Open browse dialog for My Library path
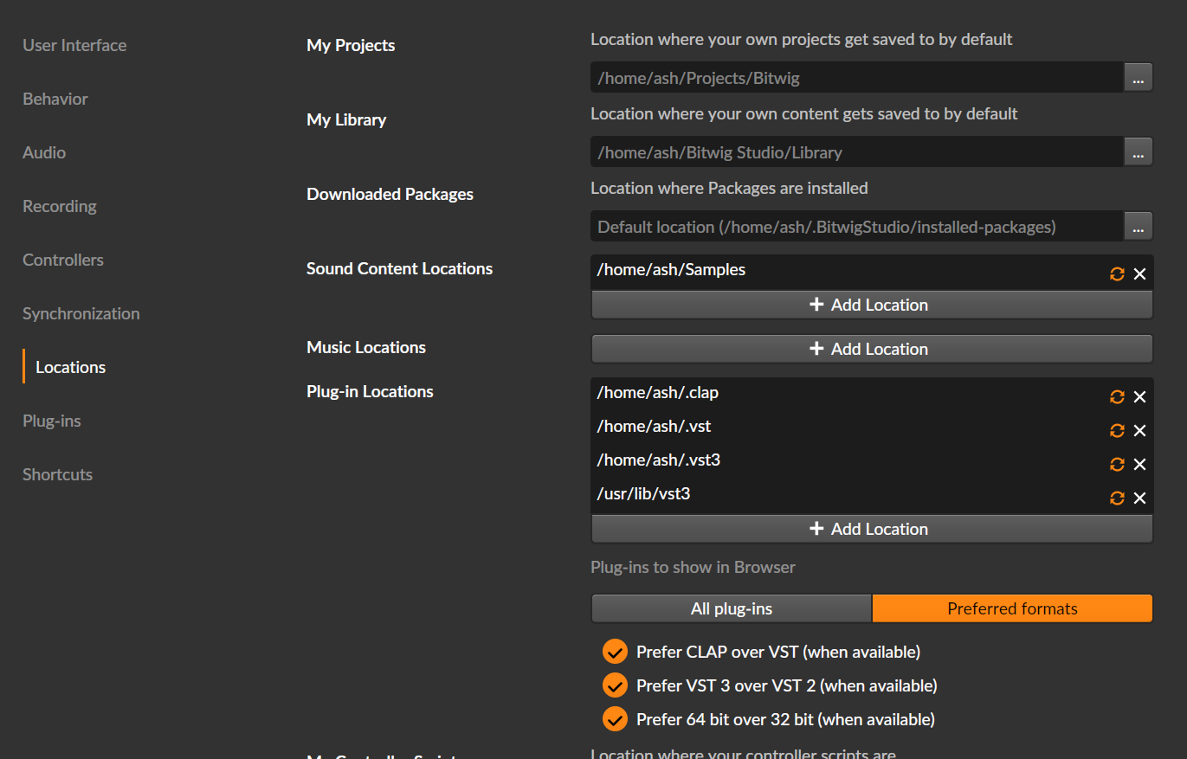This screenshot has height=759, width=1187. pyautogui.click(x=1138, y=152)
